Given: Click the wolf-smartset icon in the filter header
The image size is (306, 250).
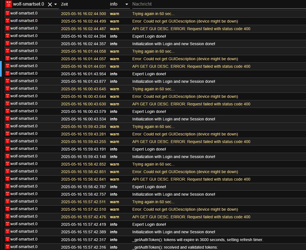Looking at the screenshot, I should coord(9,4).
